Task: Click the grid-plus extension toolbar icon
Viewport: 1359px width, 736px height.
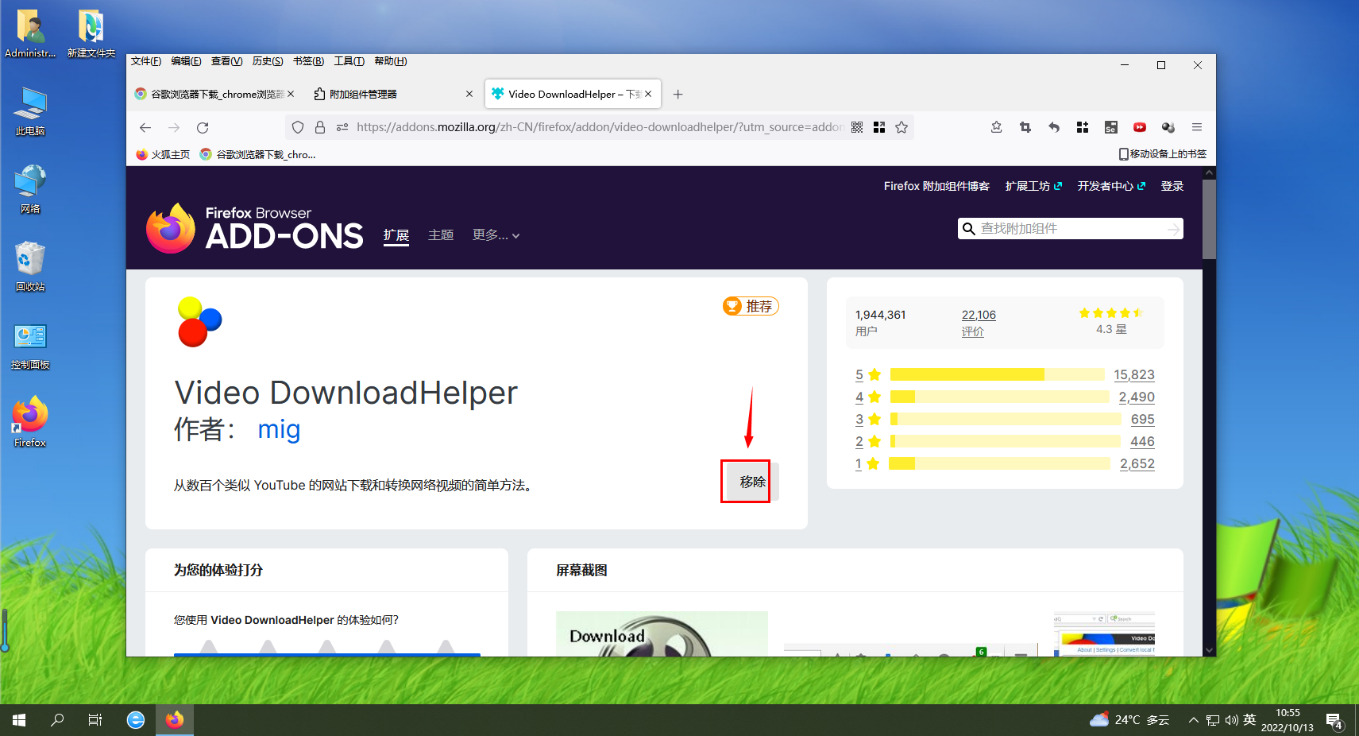Action: [x=1083, y=127]
